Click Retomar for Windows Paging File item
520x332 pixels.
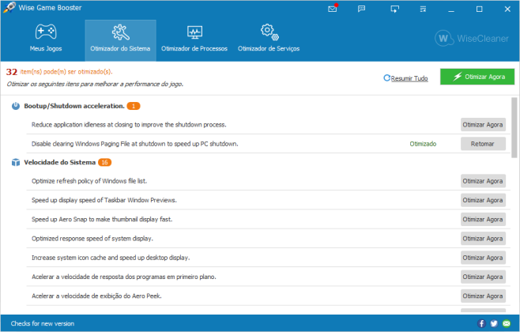point(483,144)
